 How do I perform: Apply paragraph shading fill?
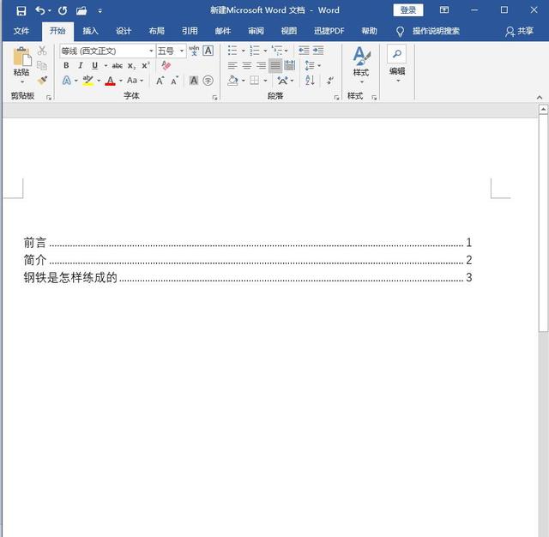pos(232,81)
